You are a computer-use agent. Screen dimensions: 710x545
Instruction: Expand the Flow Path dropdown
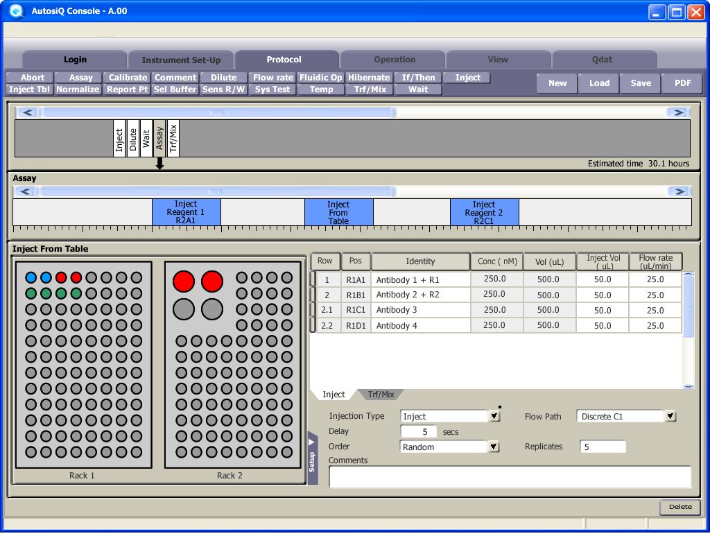coord(670,417)
